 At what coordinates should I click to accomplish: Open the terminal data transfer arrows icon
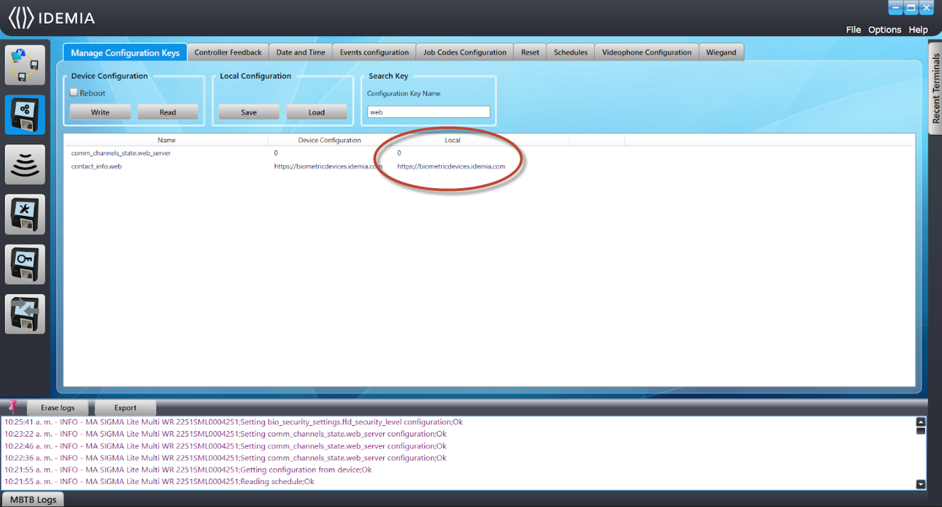25,314
